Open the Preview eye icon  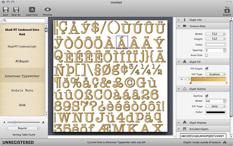point(47,10)
